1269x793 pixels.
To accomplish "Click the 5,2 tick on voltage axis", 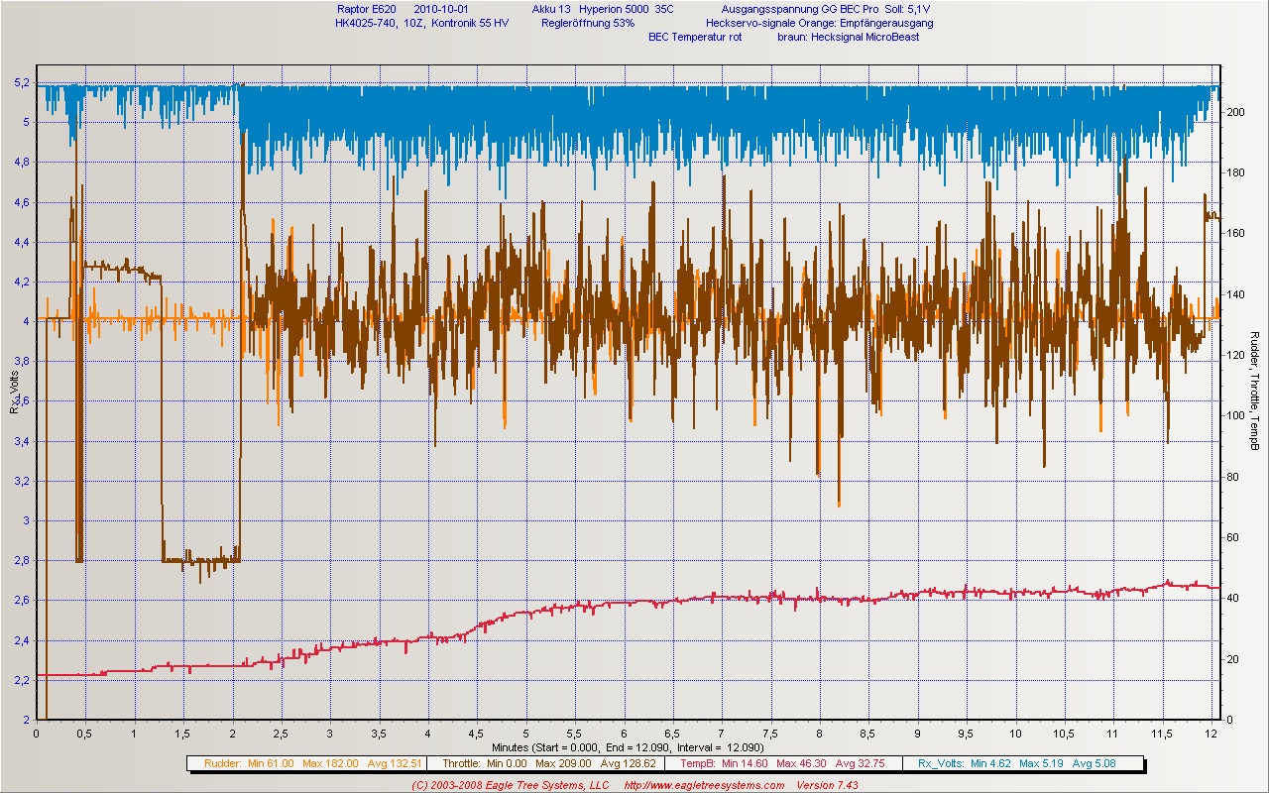I will pyautogui.click(x=20, y=83).
